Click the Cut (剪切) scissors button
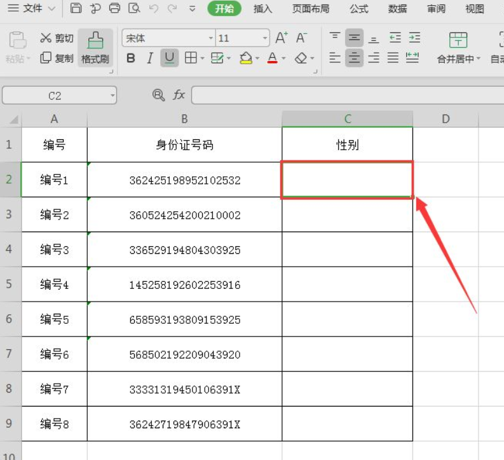 [x=57, y=38]
